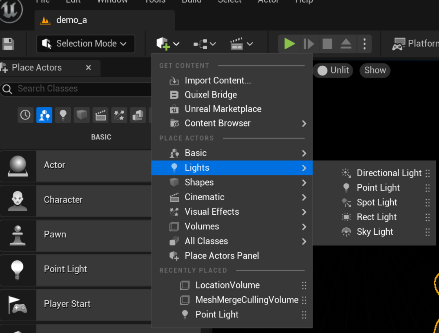Choose Directional Light in Lights submenu
The image size is (439, 333).
tap(374, 173)
